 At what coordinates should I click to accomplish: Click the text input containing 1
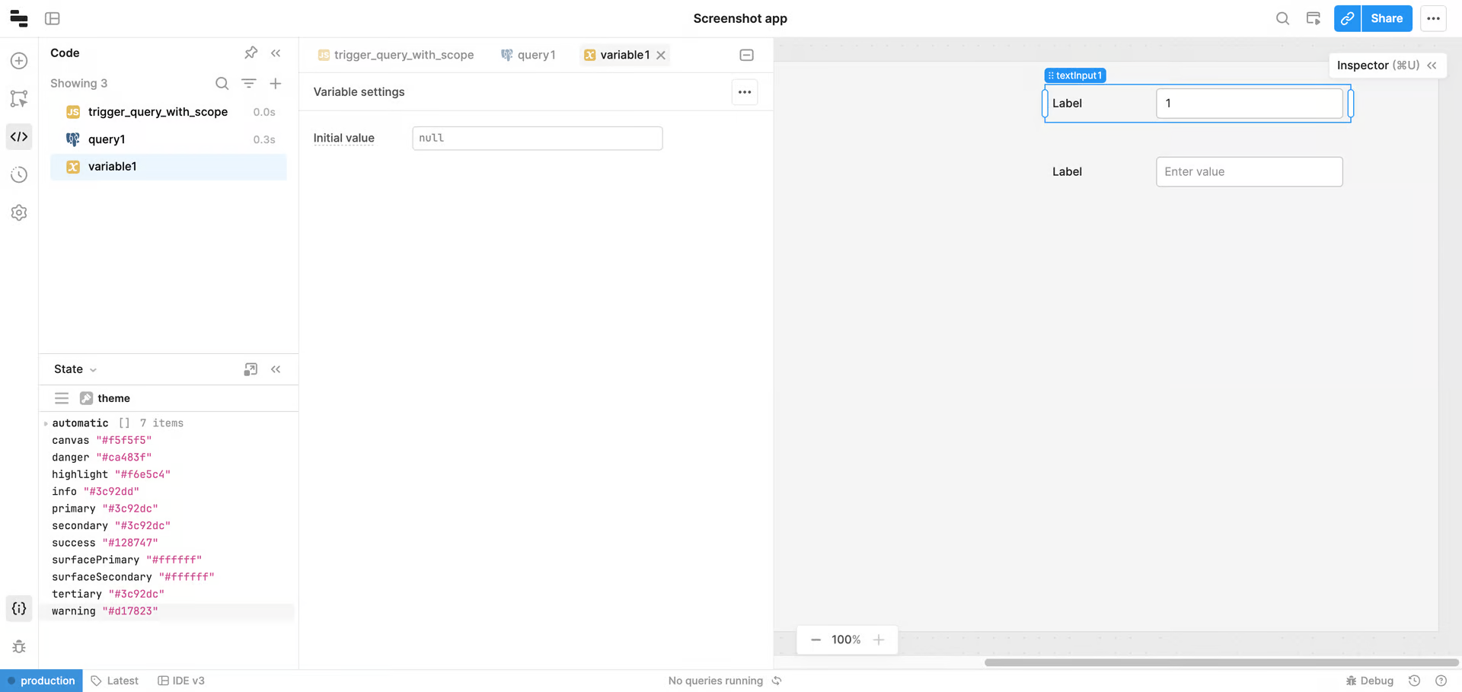coord(1250,104)
